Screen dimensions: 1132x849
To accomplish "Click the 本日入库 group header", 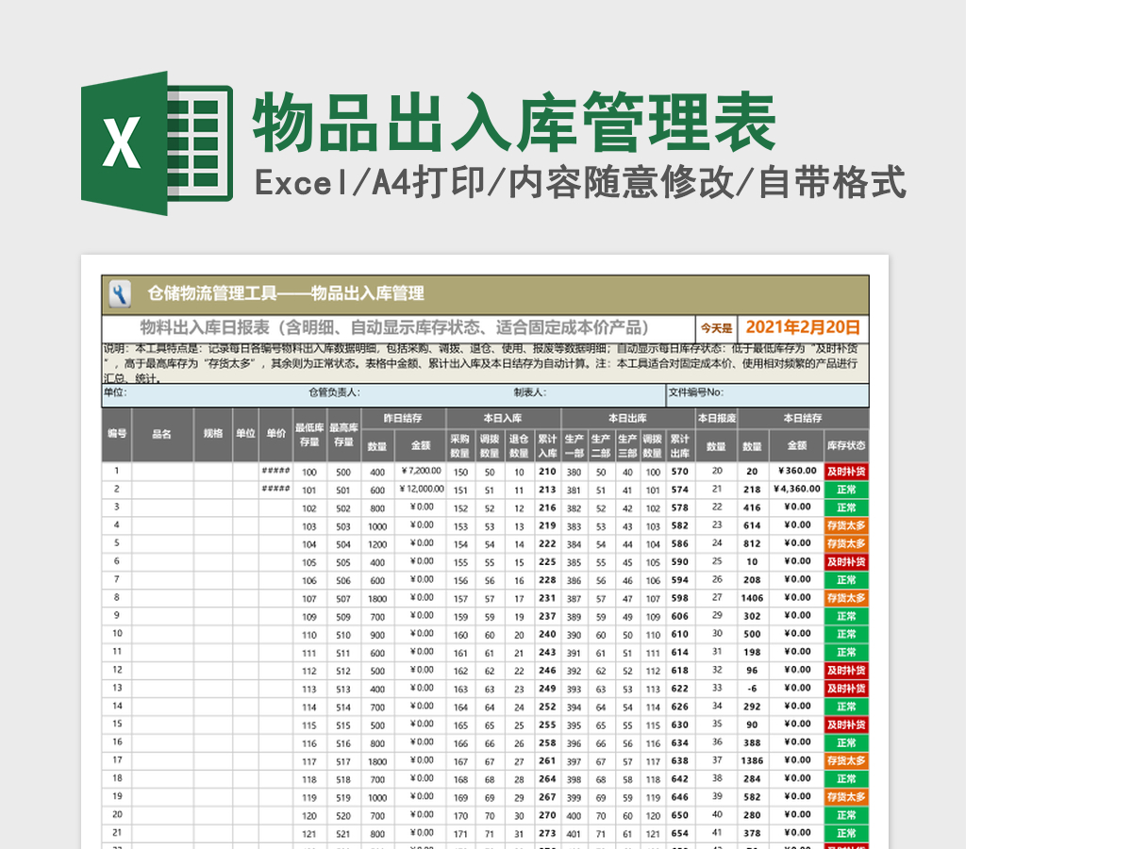I will (503, 418).
